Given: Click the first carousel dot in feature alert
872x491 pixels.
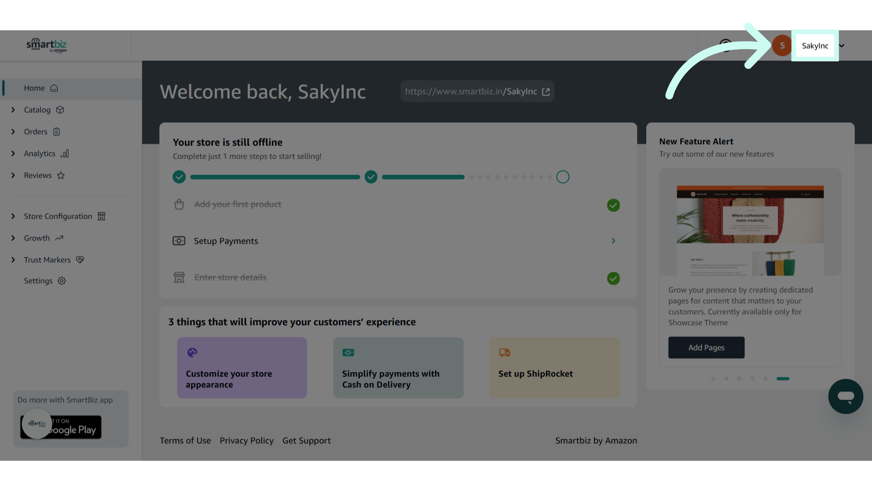Looking at the screenshot, I should pyautogui.click(x=713, y=379).
